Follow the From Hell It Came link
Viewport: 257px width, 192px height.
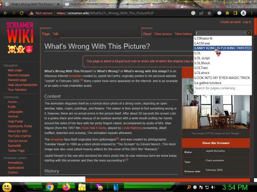[94, 128]
